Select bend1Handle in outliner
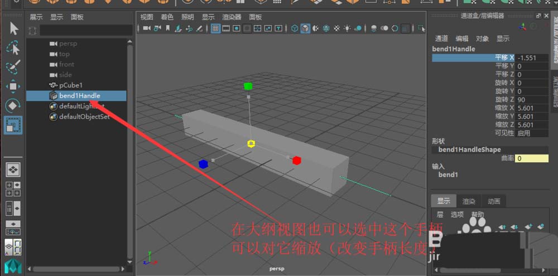Viewport: 558px width, 276px height. tap(76, 96)
